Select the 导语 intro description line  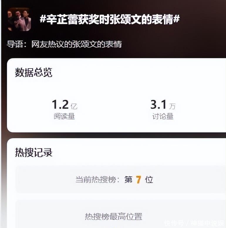[x=64, y=44]
